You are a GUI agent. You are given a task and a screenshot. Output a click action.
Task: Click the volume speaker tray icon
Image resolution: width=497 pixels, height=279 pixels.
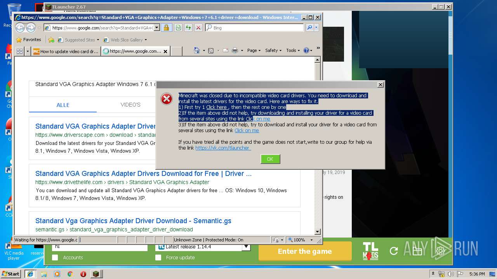pos(450,274)
